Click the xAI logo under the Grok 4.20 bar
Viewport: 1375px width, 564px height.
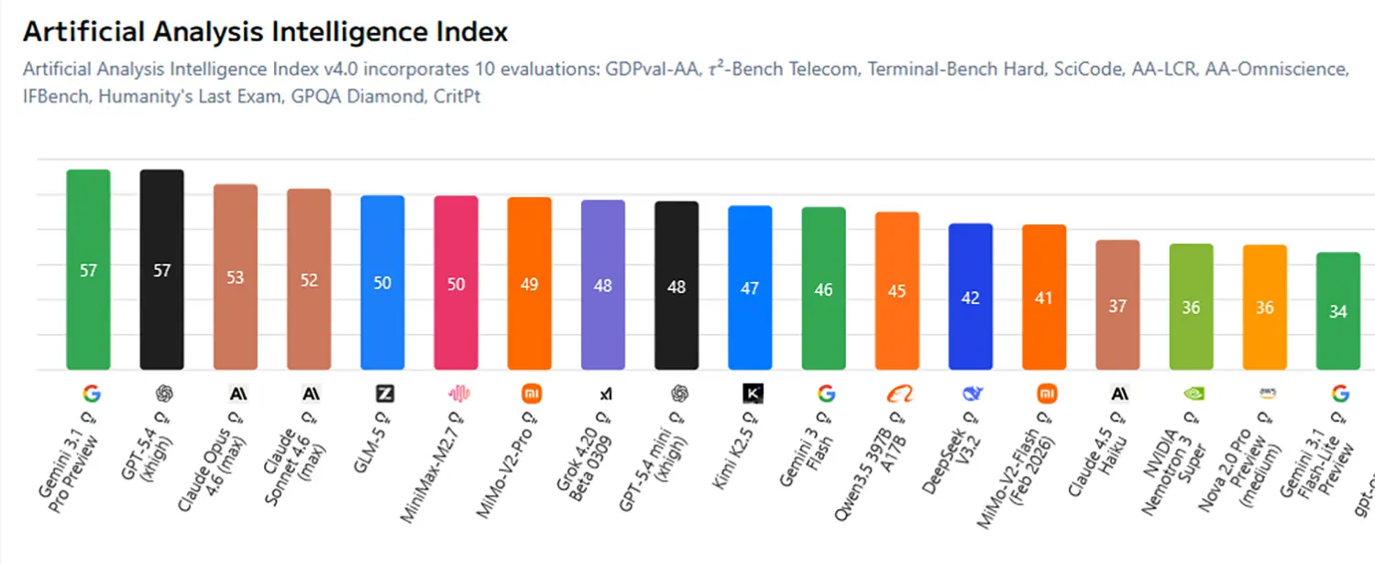point(605,395)
